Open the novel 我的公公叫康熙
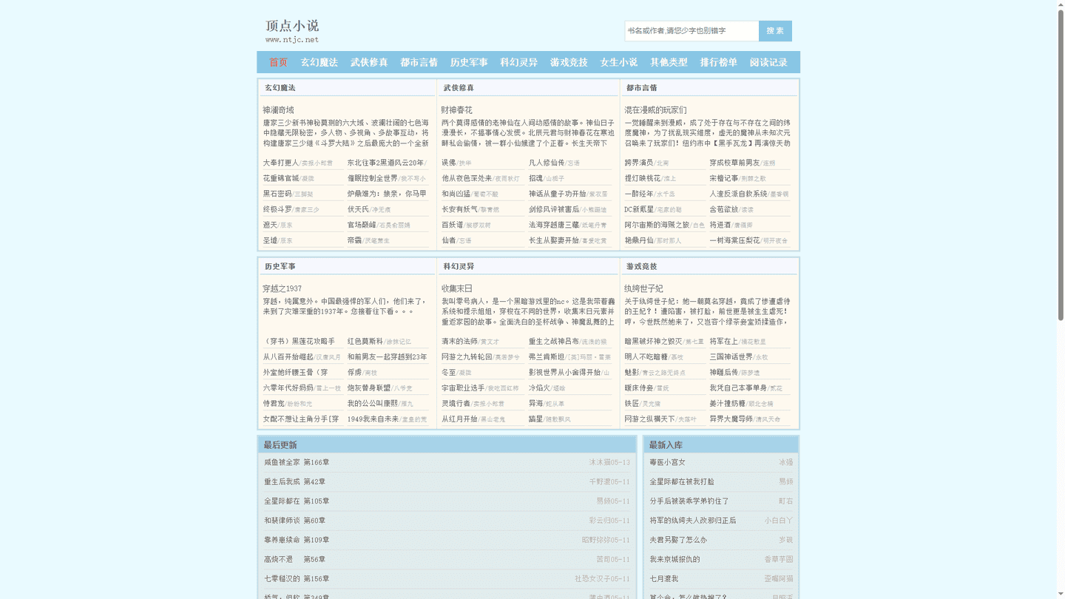1065x599 pixels. click(373, 403)
